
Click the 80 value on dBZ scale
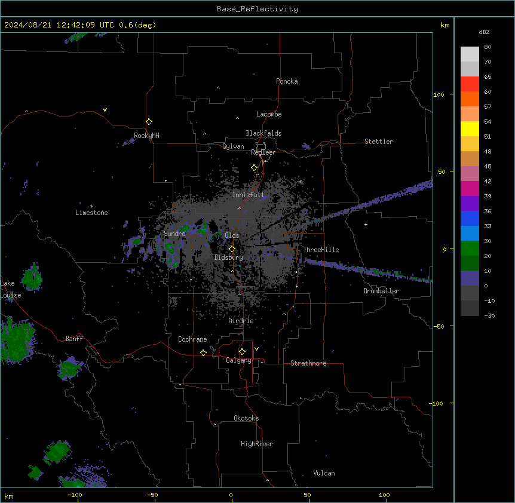(488, 47)
